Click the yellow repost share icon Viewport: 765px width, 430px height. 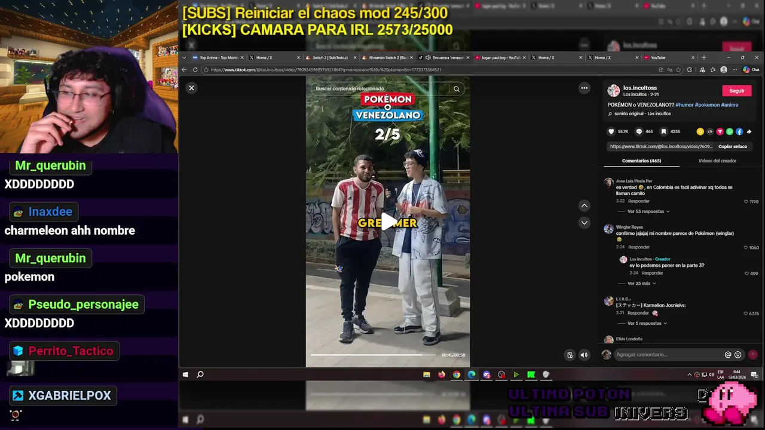click(x=700, y=131)
